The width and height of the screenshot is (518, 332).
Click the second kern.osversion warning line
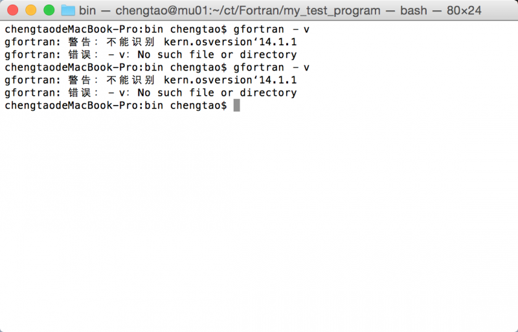pyautogui.click(x=151, y=80)
